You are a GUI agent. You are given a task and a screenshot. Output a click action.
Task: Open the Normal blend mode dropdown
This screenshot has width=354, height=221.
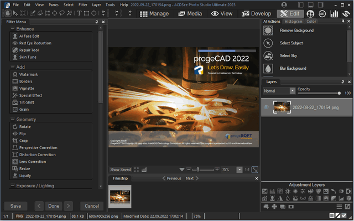293,91
